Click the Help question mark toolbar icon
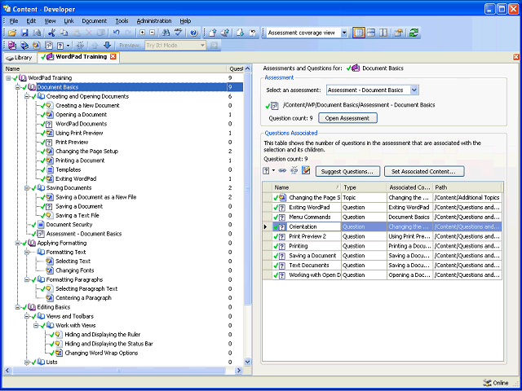Viewport: 522px width, 391px height. [x=193, y=33]
